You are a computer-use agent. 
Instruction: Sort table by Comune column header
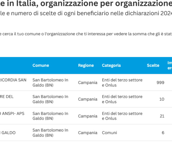tap(41, 65)
